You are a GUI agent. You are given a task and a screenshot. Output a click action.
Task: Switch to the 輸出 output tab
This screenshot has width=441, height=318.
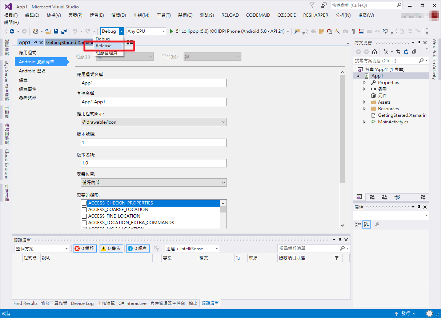[x=193, y=303]
